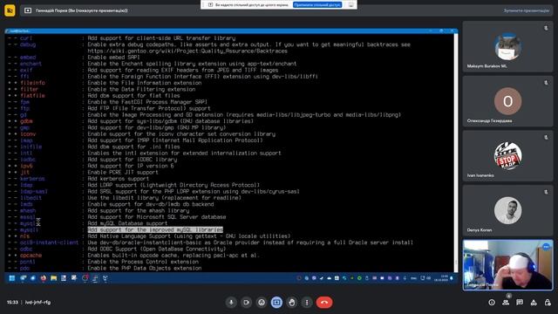The height and width of the screenshot is (314, 558).
Task: Mute the microphone in call controls
Action: [x=231, y=303]
